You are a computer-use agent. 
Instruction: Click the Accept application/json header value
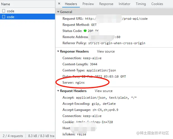click(x=106, y=98)
